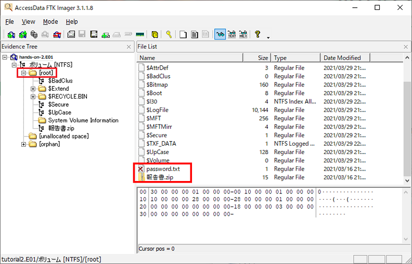Click the $UpCase icon in Evidence Tree

(41, 113)
